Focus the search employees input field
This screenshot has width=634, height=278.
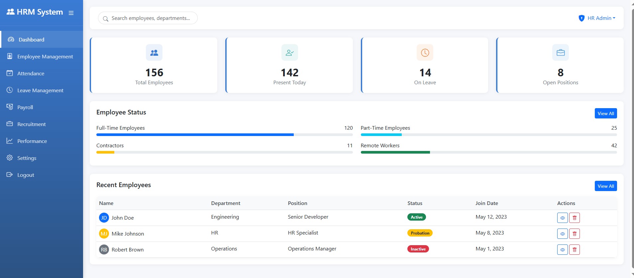151,18
